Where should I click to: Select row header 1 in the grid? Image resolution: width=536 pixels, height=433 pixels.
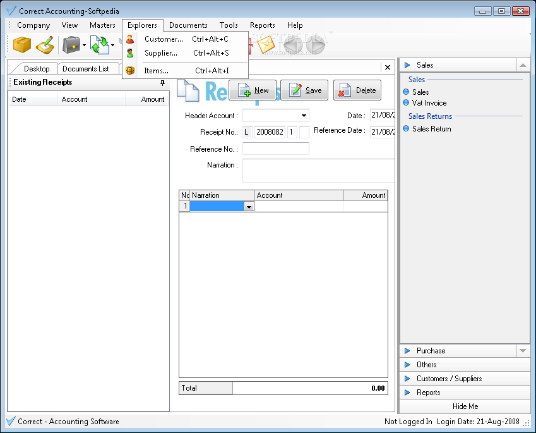tap(184, 206)
